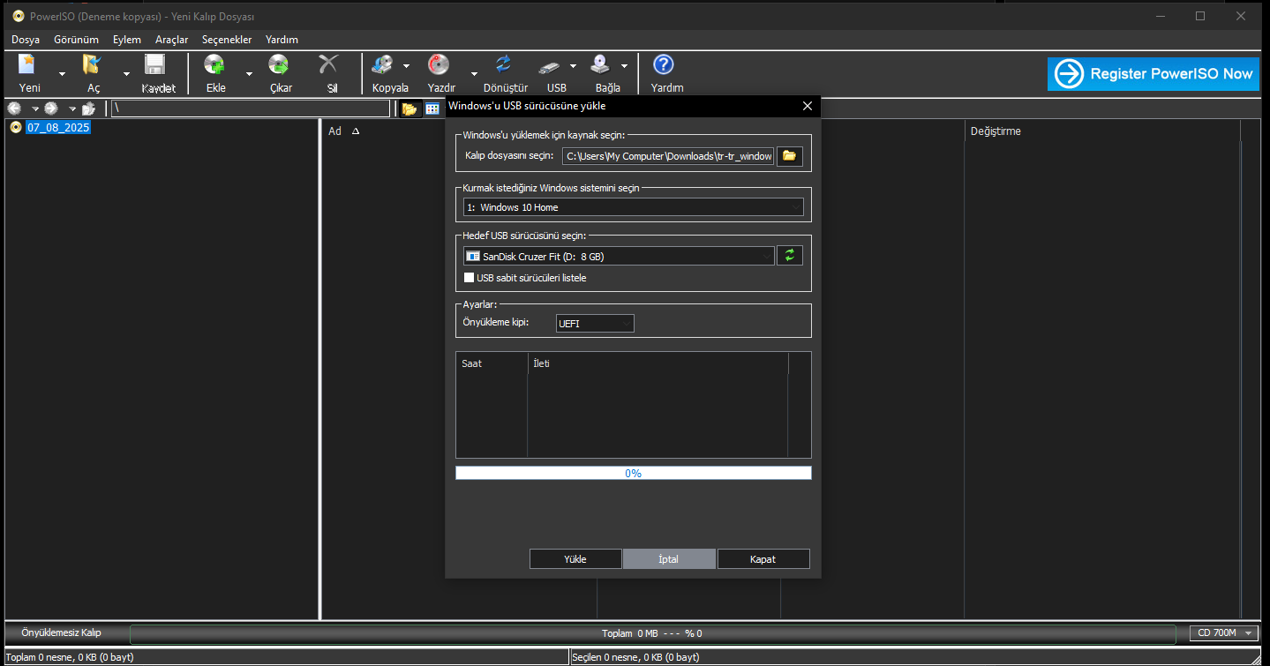Click the Sil (delete) icon
This screenshot has width=1270, height=666.
click(x=328, y=65)
